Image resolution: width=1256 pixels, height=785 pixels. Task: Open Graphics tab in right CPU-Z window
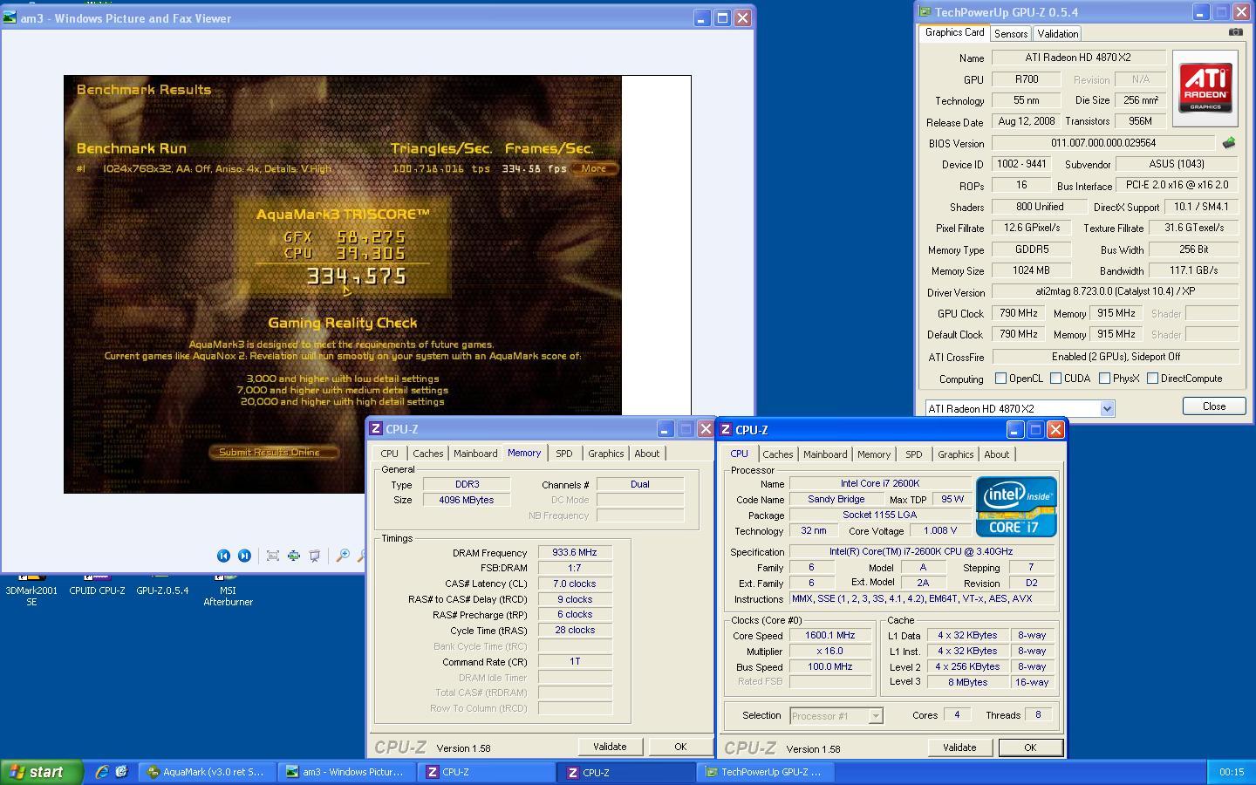[955, 454]
